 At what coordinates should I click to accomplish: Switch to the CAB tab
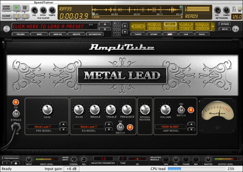click(186, 34)
